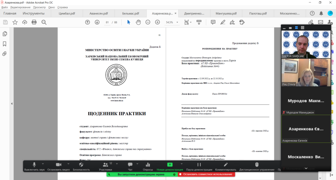Show more Zoom participants chevron
This screenshot has height=180, width=336.
click(306, 169)
